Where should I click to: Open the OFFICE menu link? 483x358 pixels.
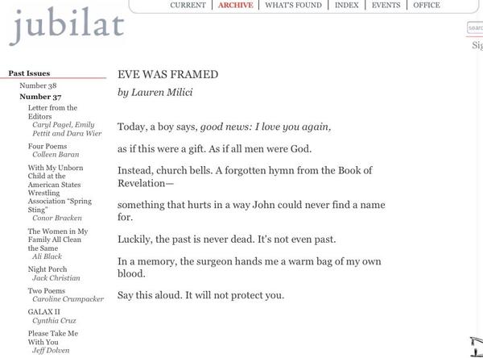[427, 5]
